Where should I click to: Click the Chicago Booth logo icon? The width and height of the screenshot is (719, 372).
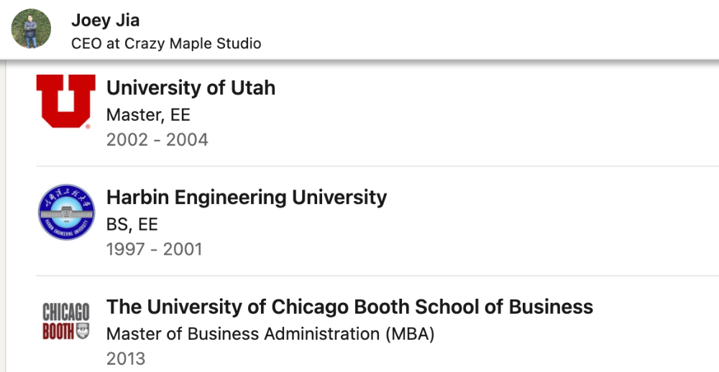66,321
